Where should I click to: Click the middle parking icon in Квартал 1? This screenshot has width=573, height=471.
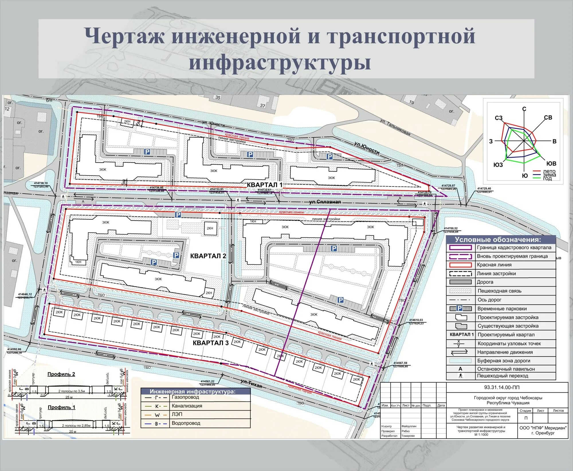tap(250, 154)
